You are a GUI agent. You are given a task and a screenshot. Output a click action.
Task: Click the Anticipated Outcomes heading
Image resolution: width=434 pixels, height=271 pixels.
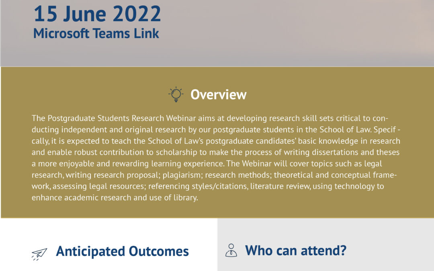coord(122,251)
